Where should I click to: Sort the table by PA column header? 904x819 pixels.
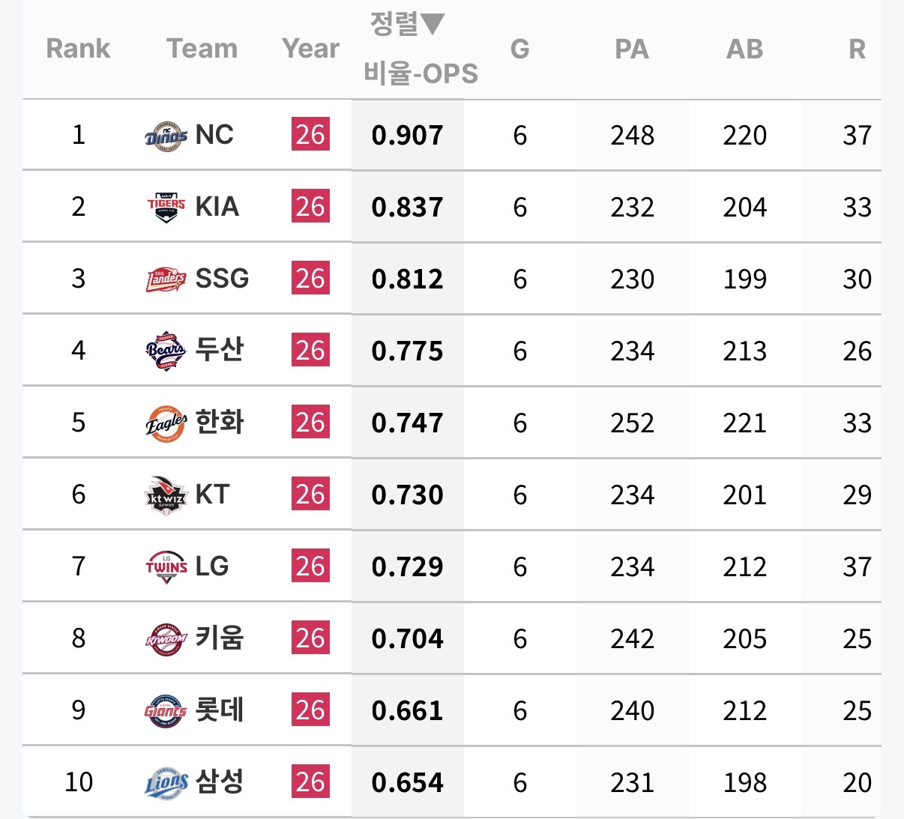coord(632,49)
